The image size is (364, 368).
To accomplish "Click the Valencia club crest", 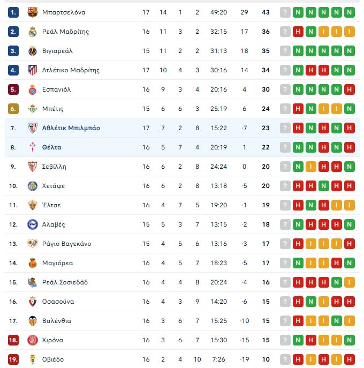I will (x=33, y=321).
